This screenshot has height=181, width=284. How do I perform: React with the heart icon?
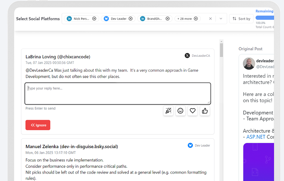tap(193, 111)
